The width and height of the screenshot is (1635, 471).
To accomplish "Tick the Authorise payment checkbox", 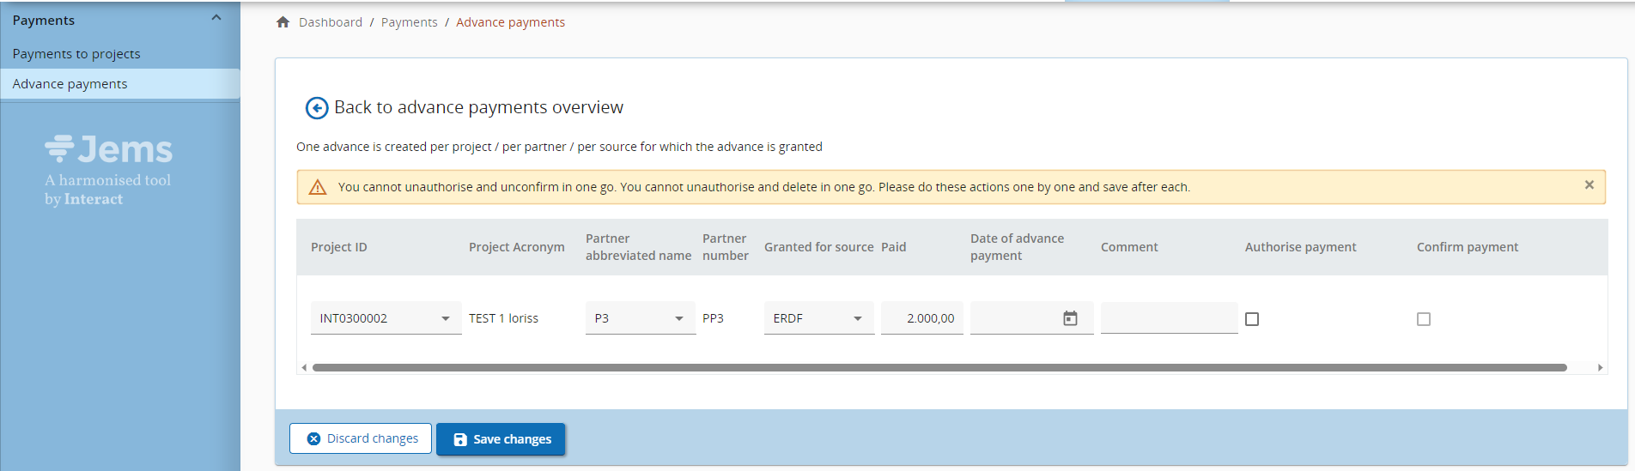I will pos(1252,319).
